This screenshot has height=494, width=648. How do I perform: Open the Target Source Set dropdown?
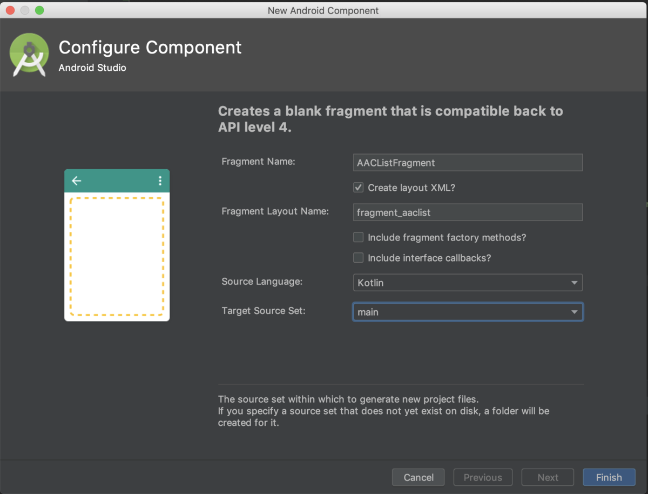pyautogui.click(x=468, y=312)
